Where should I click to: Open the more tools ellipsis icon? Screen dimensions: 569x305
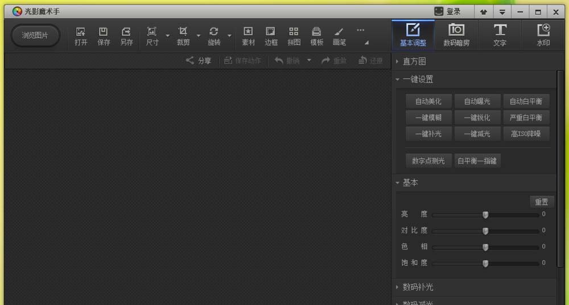click(x=360, y=31)
